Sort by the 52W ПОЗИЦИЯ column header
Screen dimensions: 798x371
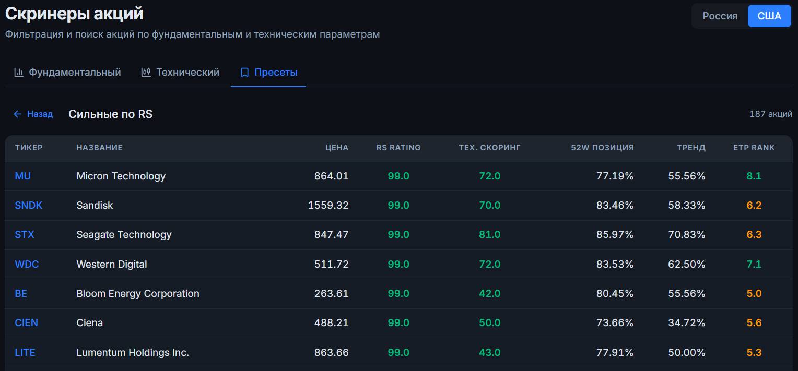(603, 148)
